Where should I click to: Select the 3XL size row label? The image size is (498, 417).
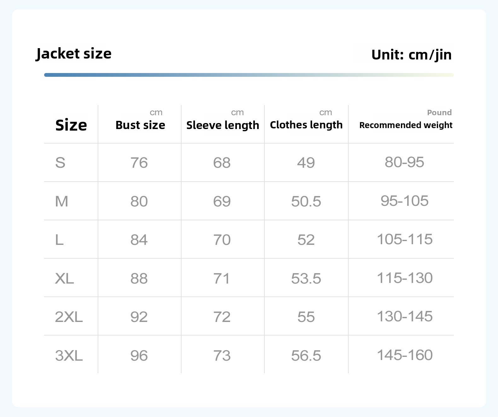pos(69,355)
